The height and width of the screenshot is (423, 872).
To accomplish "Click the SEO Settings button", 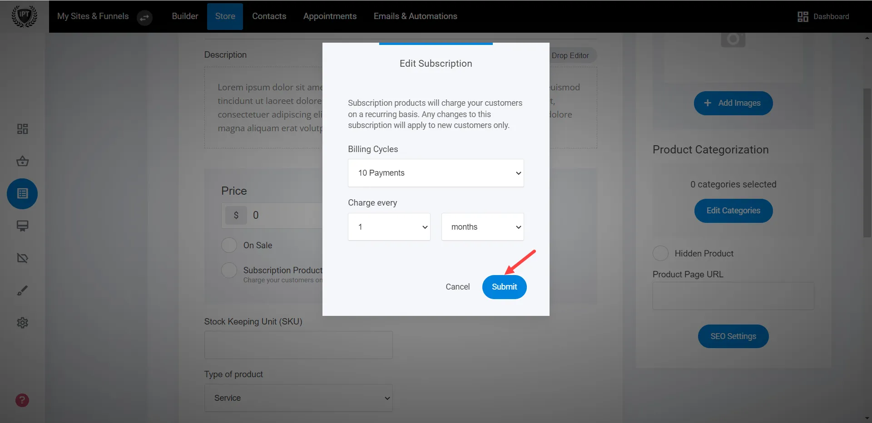I will 733,336.
